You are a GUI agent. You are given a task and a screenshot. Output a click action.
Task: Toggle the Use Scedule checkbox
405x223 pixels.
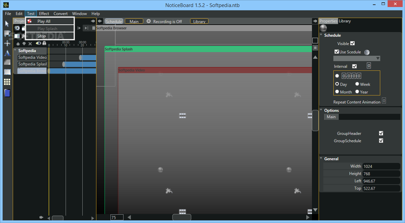coord(337,52)
